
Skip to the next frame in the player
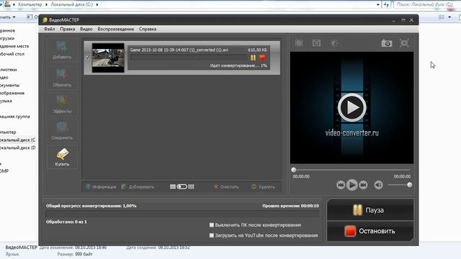click(x=363, y=185)
